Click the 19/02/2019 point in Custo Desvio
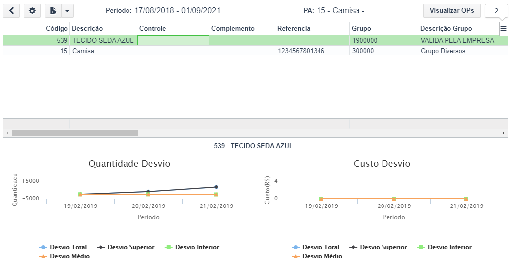 pos(321,199)
